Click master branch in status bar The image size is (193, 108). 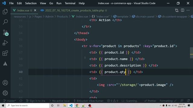click(10, 101)
